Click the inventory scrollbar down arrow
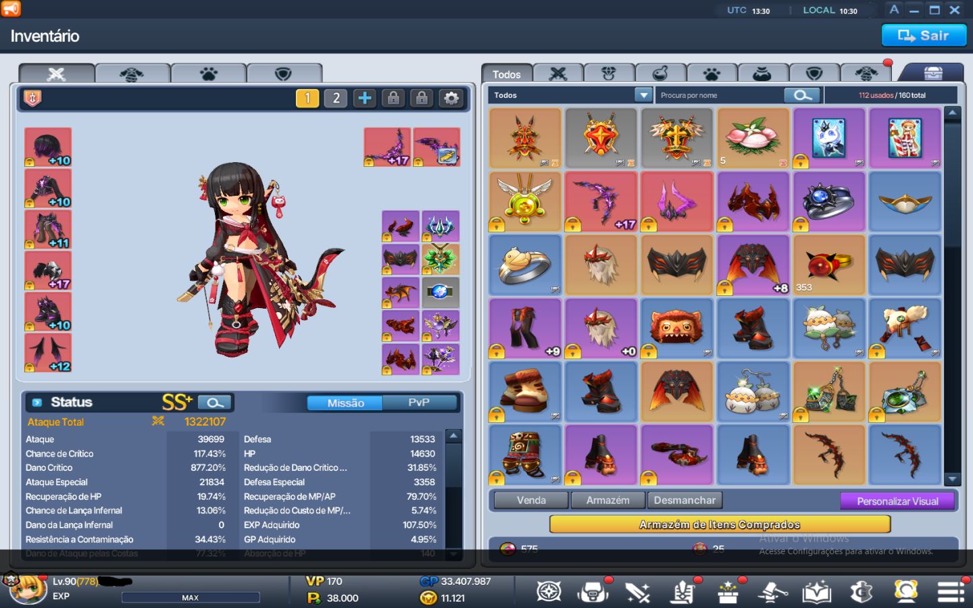The width and height of the screenshot is (973, 608). pyautogui.click(x=953, y=479)
